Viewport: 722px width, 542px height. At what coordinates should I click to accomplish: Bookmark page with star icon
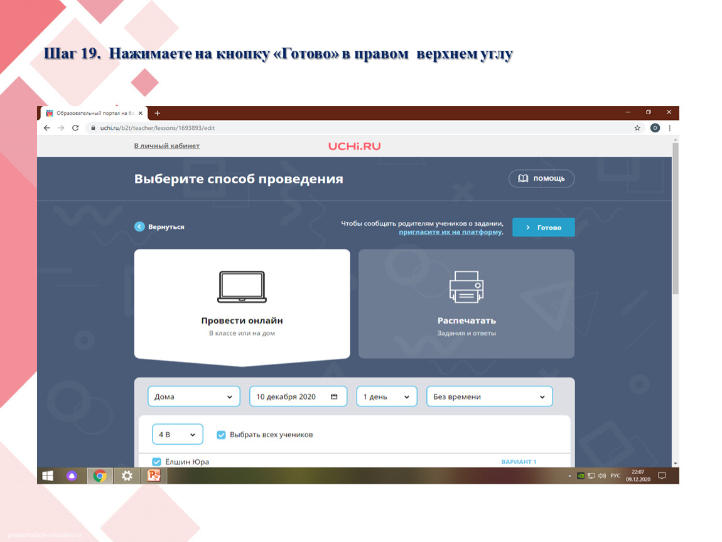click(x=637, y=128)
